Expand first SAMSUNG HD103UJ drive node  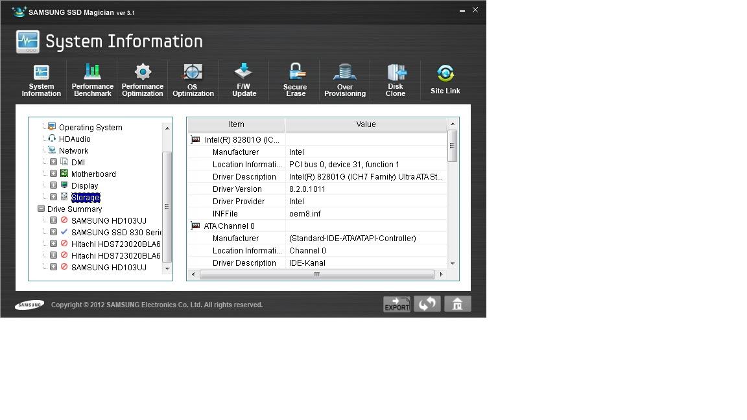pyautogui.click(x=53, y=220)
